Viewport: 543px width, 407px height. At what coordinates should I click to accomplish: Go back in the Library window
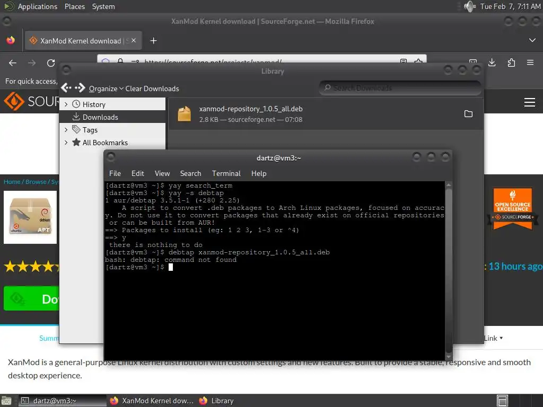(x=66, y=89)
